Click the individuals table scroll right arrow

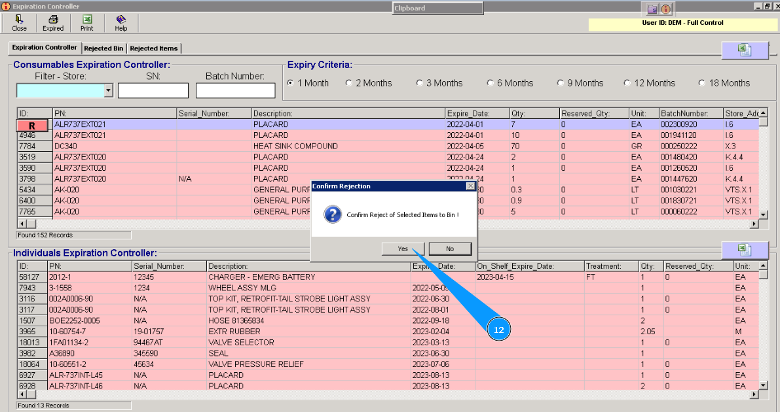754,394
